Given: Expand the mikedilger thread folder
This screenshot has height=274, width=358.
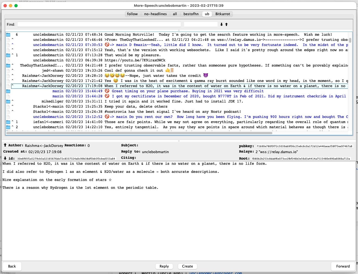Looking at the screenshot, I should [8, 101].
